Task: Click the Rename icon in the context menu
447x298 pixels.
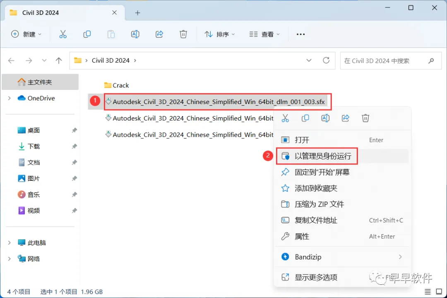Action: [x=325, y=118]
